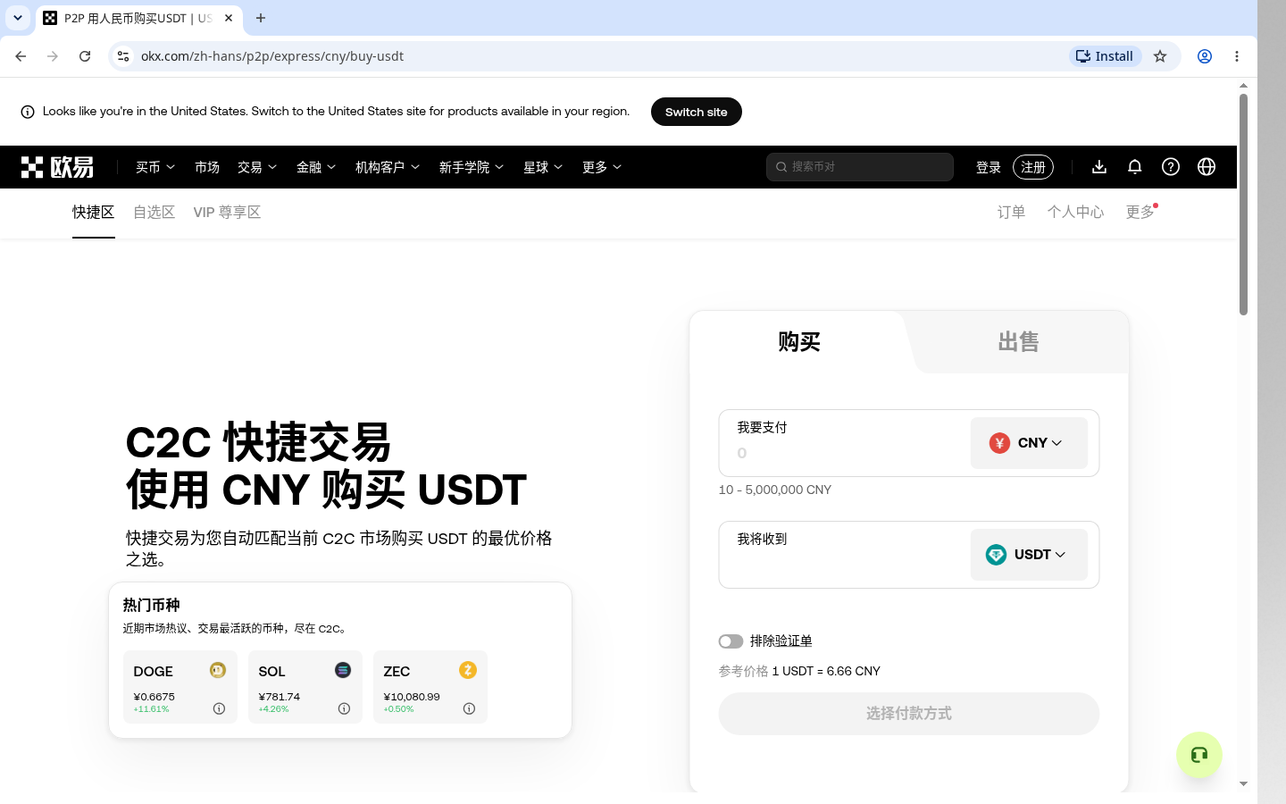Show info for the SOL card
1286x804 pixels.
344,708
